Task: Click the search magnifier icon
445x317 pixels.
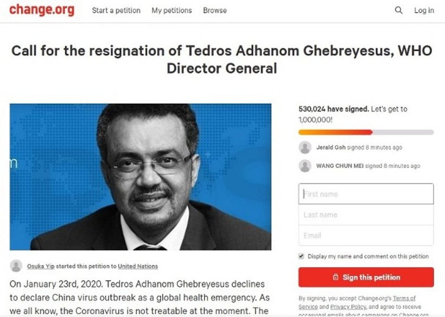Action: coord(399,10)
